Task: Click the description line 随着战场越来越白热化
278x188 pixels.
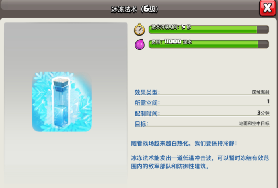Action: tap(184, 143)
